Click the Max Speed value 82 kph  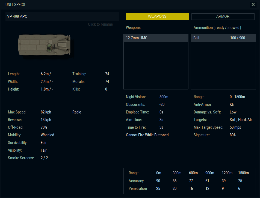46,112
